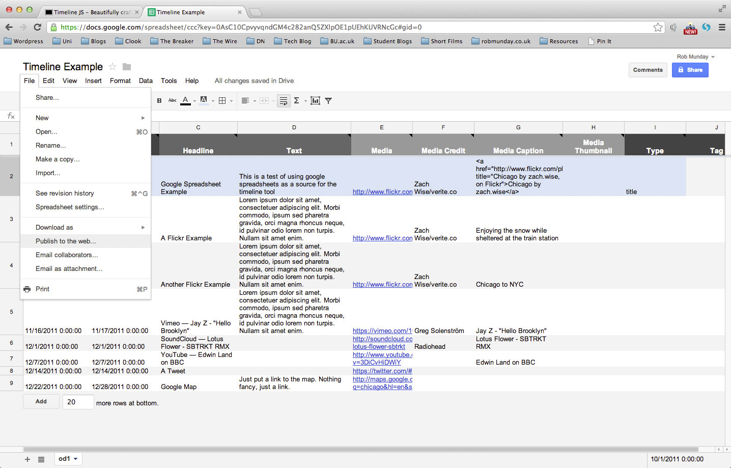The image size is (731, 468).
Task: Open the all sheets list icon
Action: [42, 459]
